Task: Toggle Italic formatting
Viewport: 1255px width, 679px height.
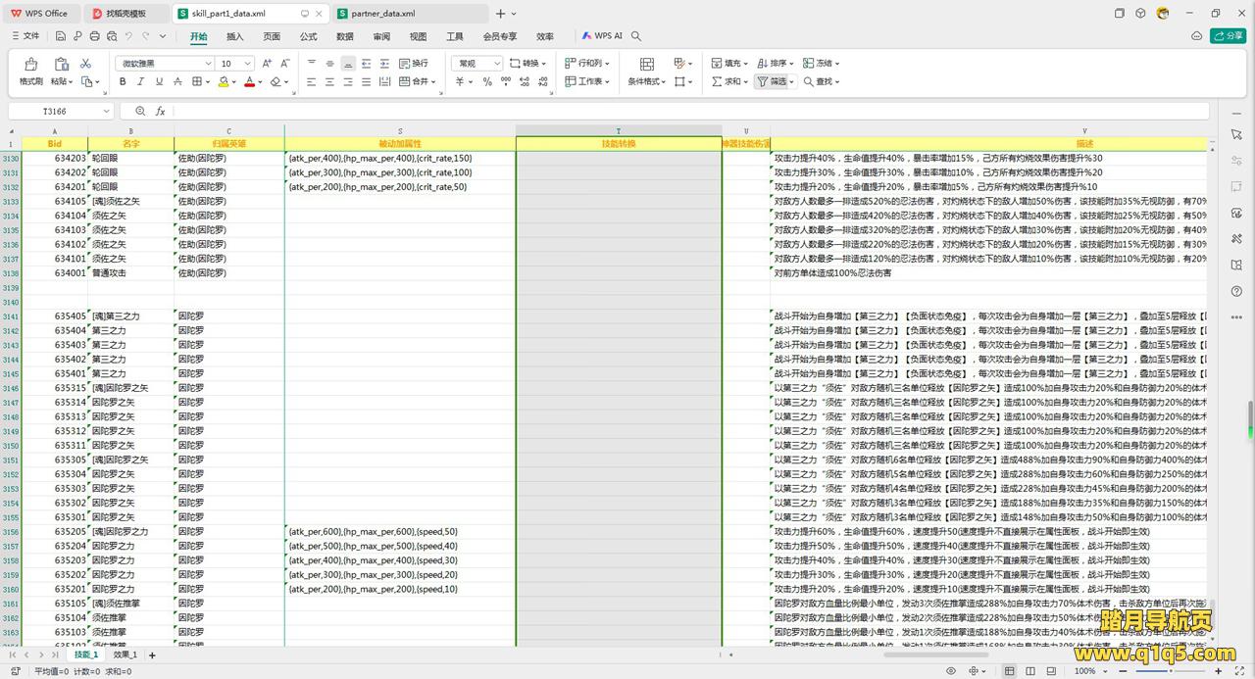Action: click(x=142, y=82)
